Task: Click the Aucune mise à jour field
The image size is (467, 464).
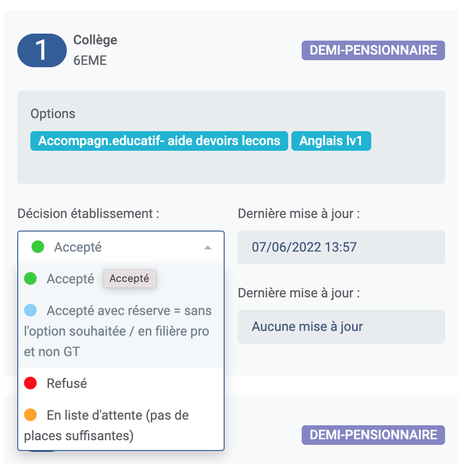Action: (341, 327)
